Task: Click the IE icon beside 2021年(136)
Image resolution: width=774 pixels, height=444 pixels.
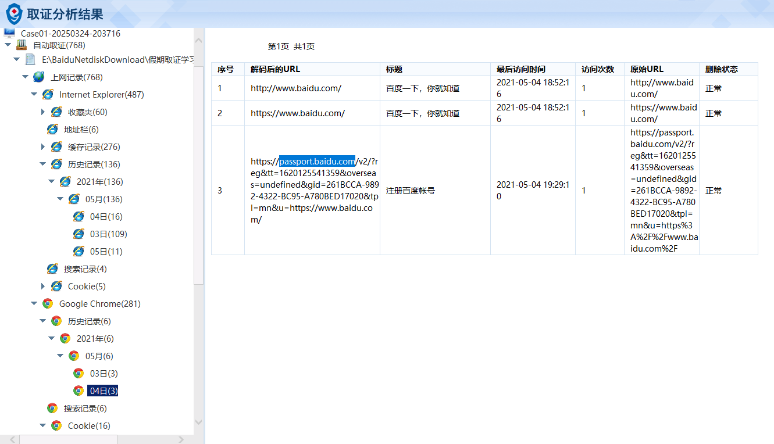Action: tap(65, 181)
